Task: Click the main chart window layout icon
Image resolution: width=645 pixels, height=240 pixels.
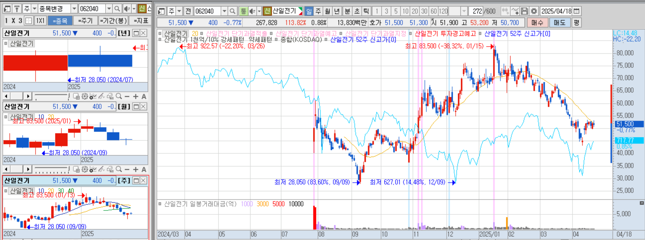Action: click(161, 11)
